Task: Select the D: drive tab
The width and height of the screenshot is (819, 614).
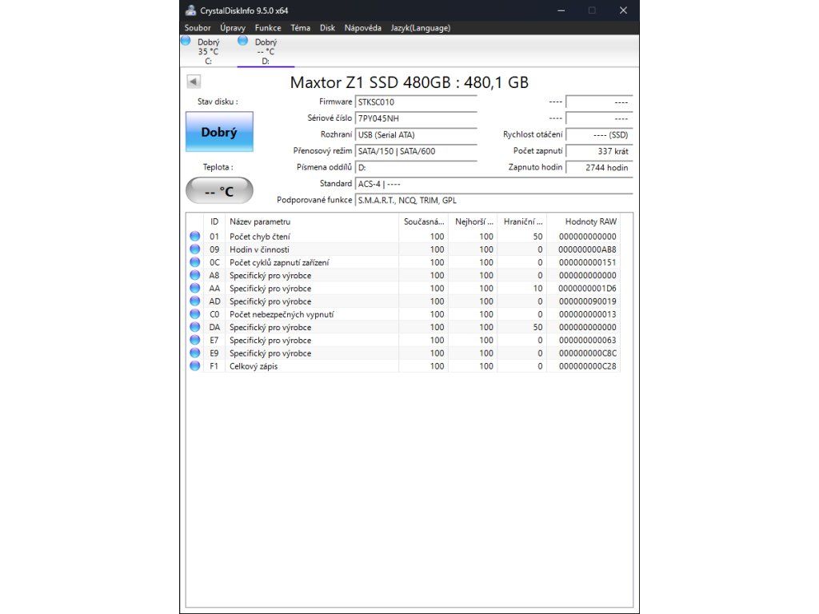Action: tap(266, 51)
